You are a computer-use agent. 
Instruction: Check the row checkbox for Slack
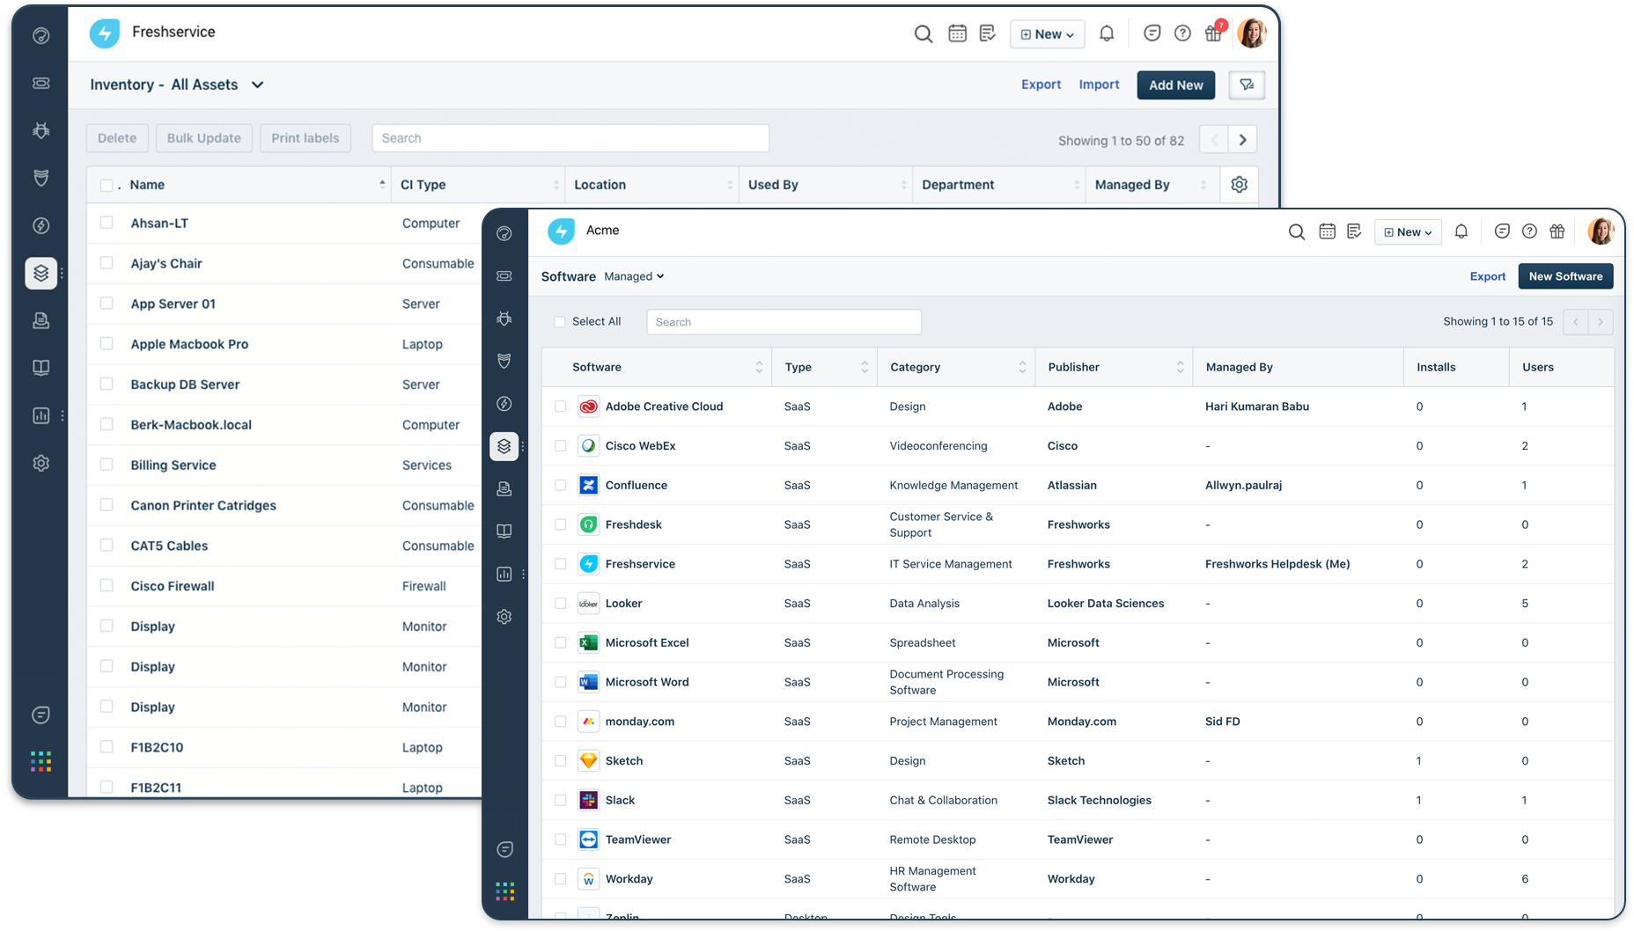pyautogui.click(x=561, y=800)
